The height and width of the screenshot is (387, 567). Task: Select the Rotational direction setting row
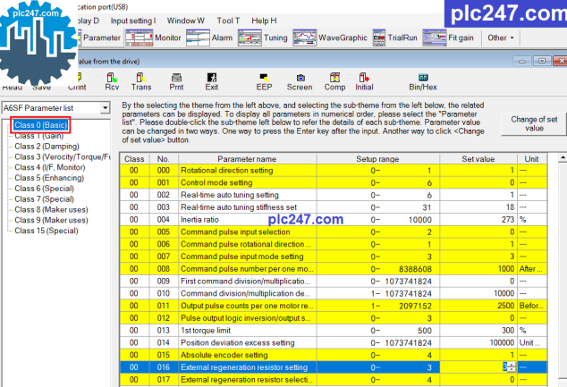click(334, 170)
